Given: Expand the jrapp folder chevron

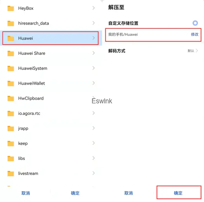Looking at the screenshot, I should [93, 128].
